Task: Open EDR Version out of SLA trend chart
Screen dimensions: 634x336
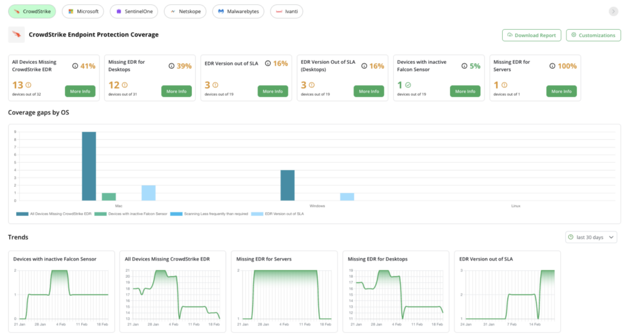Action: (508, 291)
